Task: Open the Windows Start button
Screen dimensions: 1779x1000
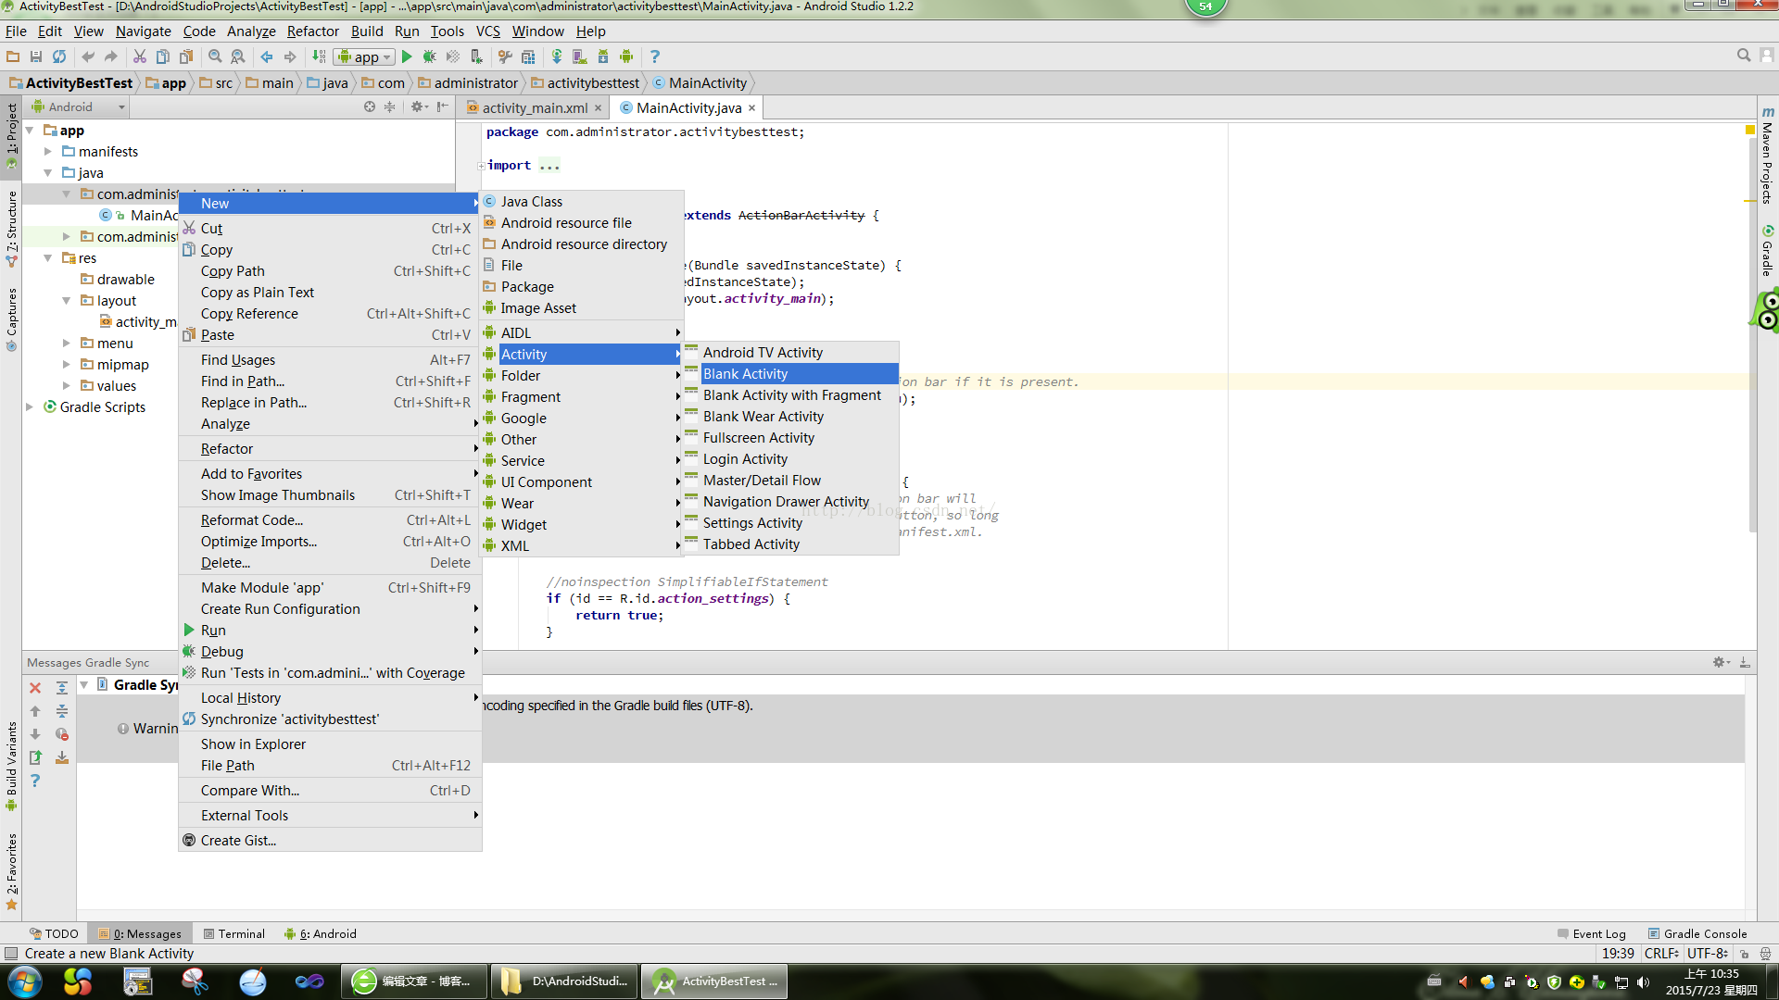Action: coord(25,981)
